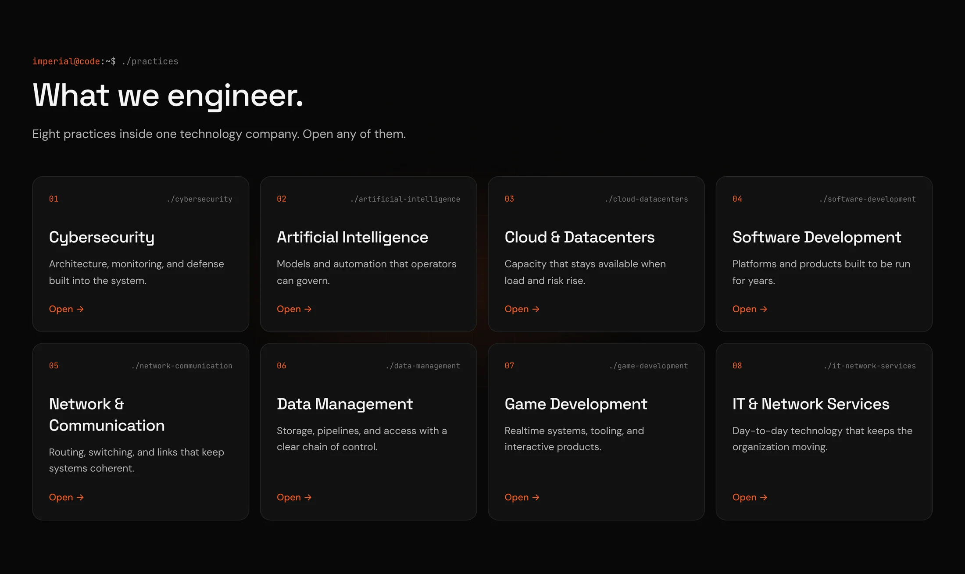The image size is (965, 574).
Task: Click the ./it-network-services path label
Action: (870, 366)
